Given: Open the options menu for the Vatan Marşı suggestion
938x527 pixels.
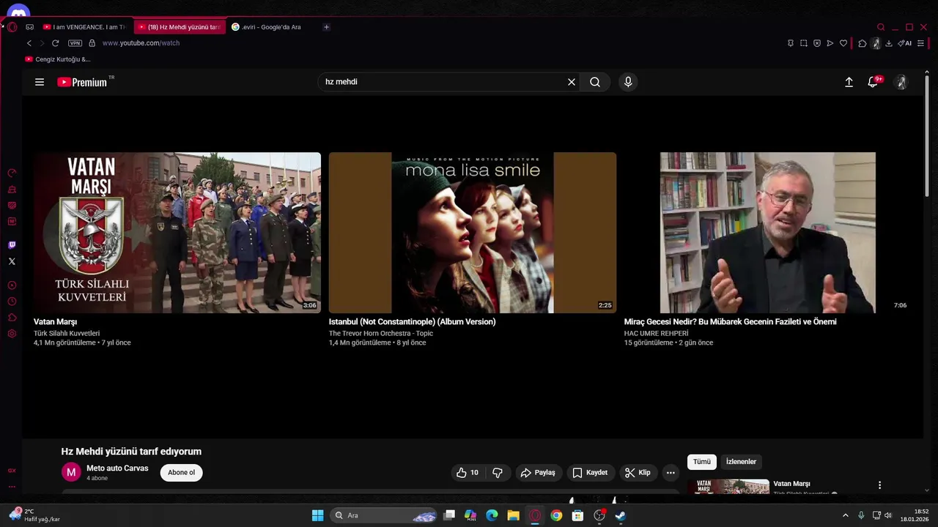Looking at the screenshot, I should click(879, 485).
